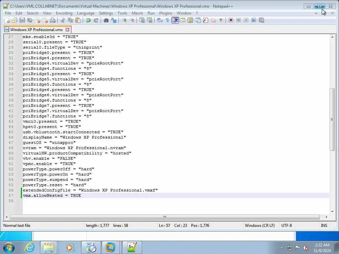Toggle the indent guide toolbar button
The image size is (339, 254).
(x=175, y=20)
